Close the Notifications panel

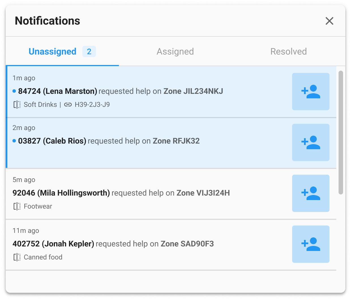329,21
